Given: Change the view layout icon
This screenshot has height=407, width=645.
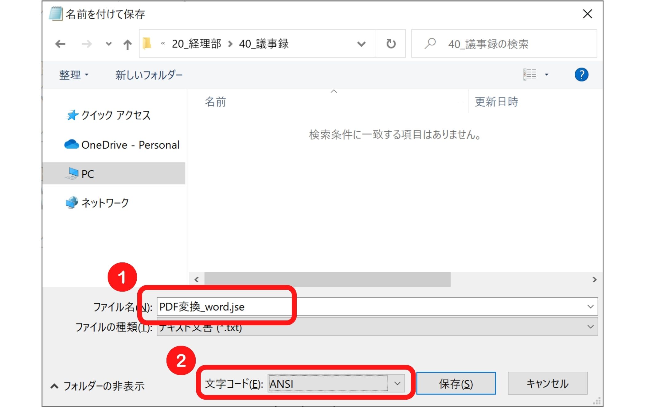Looking at the screenshot, I should (530, 74).
